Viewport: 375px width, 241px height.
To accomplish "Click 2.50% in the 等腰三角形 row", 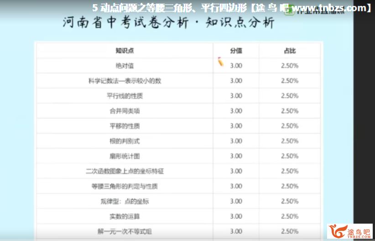I will [290, 186].
